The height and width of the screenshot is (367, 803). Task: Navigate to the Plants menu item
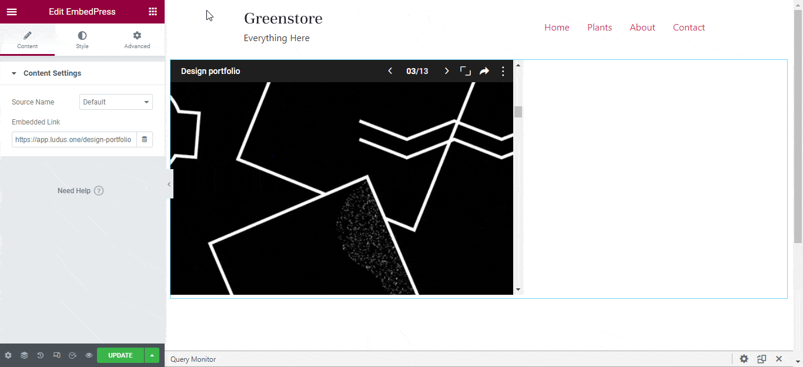coord(600,28)
